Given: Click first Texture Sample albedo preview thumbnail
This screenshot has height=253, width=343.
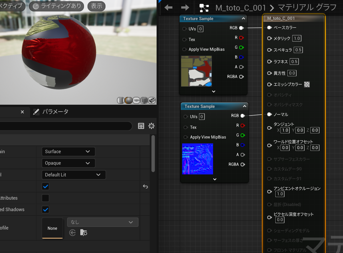Looking at the screenshot, I should (196, 71).
